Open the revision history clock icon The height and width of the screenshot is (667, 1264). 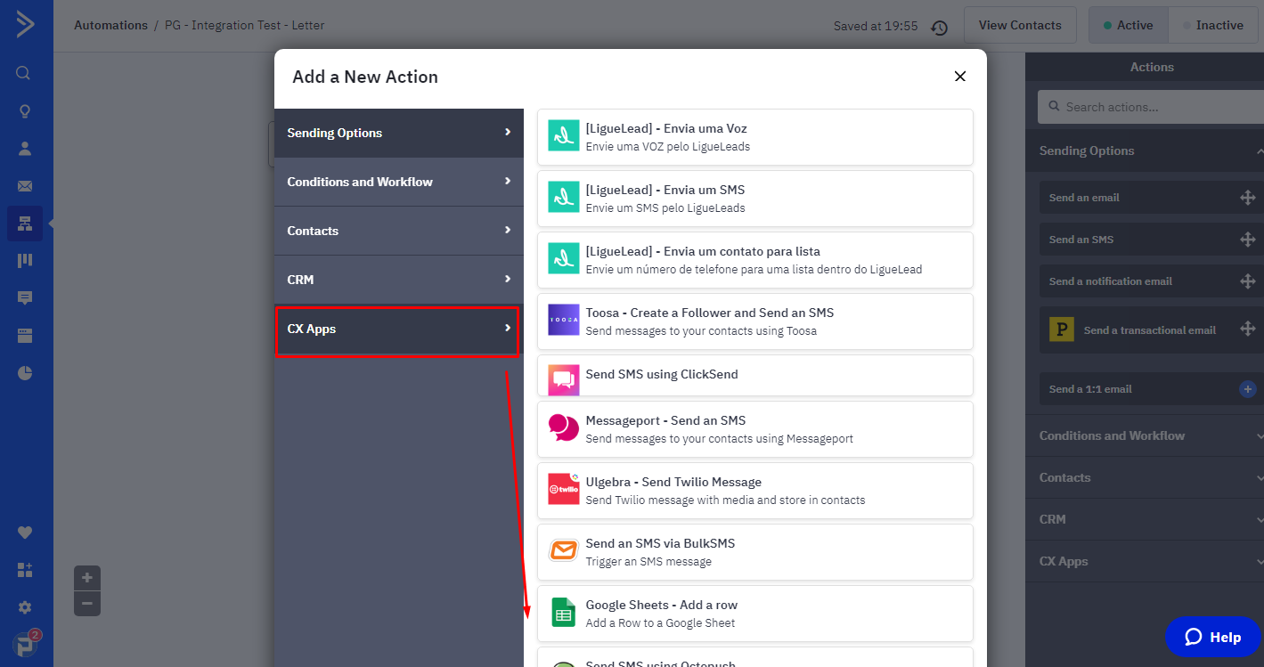939,27
